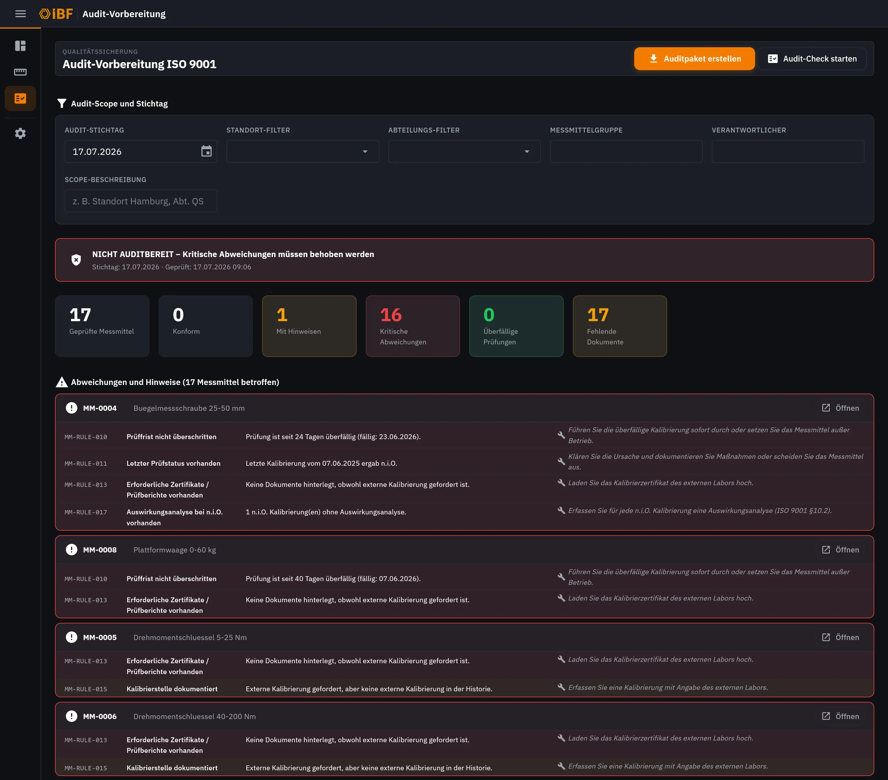Select the Fehlende Dokumente summary card
The width and height of the screenshot is (888, 780).
tap(620, 326)
